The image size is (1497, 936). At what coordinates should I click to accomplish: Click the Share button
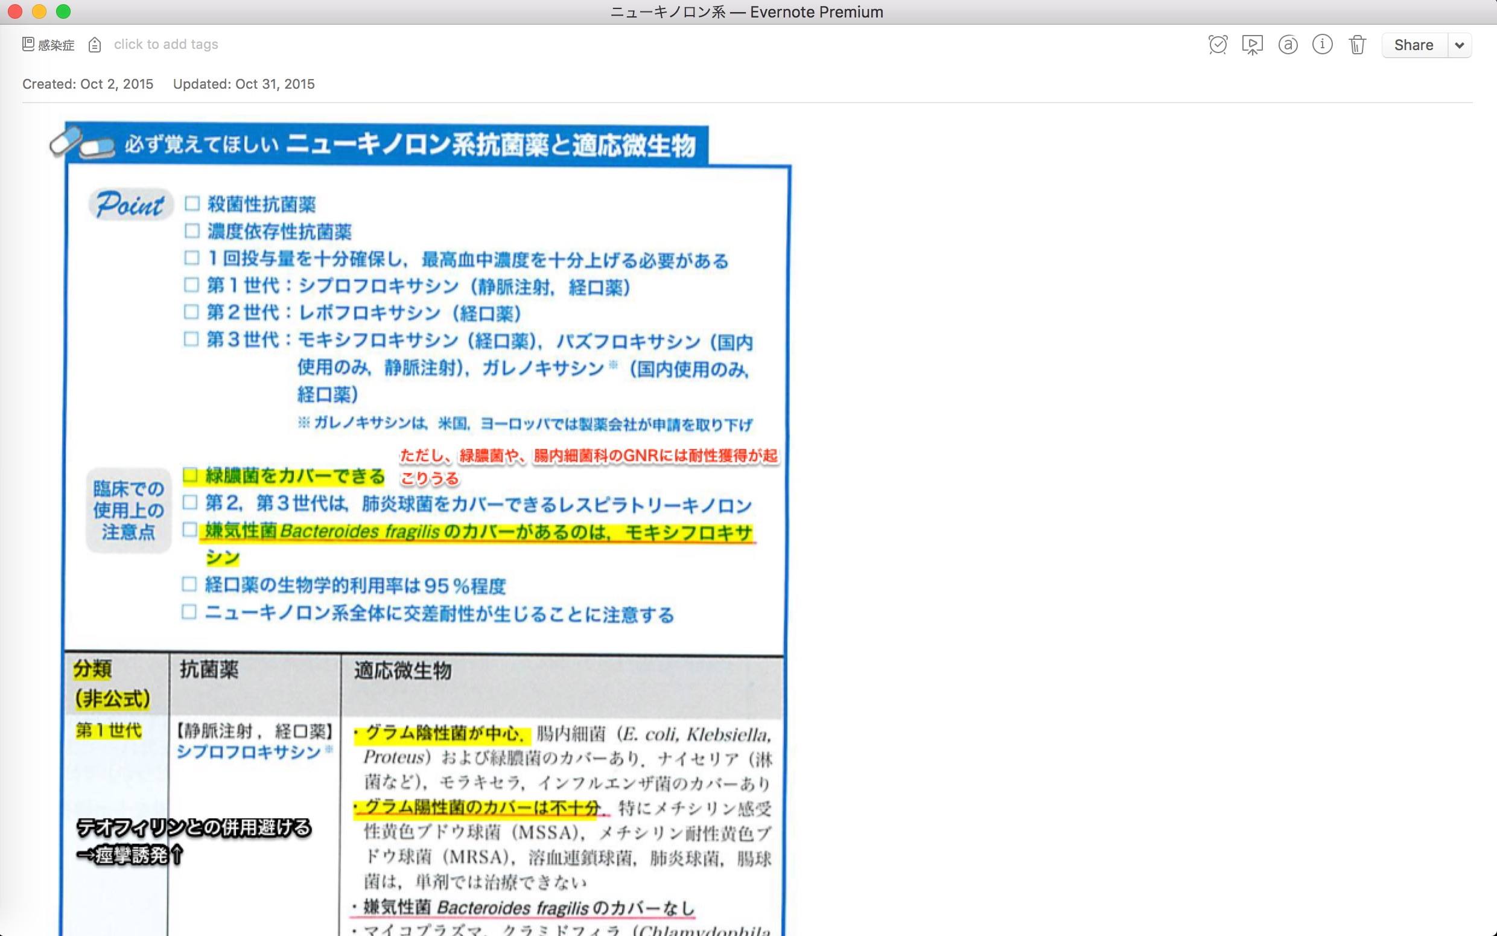click(x=1414, y=45)
